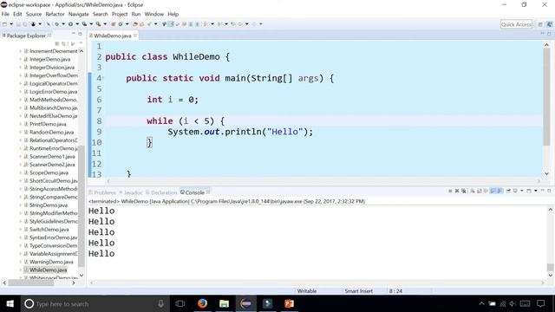Screen dimensions: 555x312
Task: Select IntegerDivision.java in Package Explorer
Action: point(52,68)
